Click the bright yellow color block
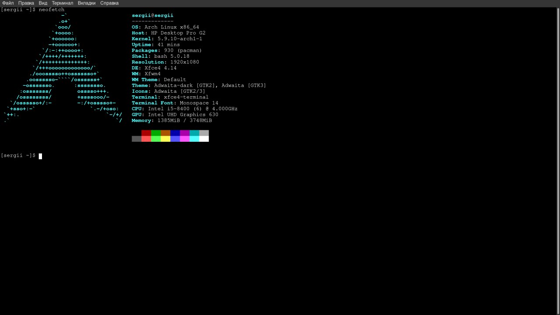The width and height of the screenshot is (560, 315). pos(165,139)
